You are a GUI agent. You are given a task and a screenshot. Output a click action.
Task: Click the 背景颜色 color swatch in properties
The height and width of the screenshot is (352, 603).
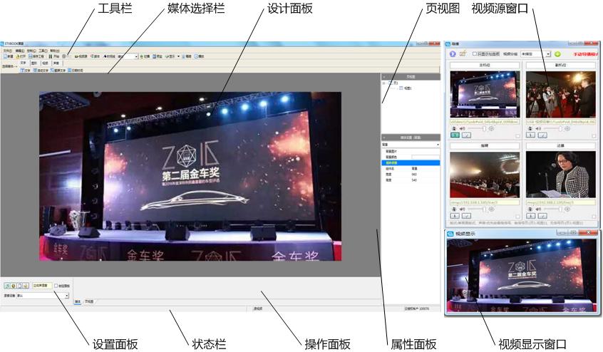(x=426, y=157)
